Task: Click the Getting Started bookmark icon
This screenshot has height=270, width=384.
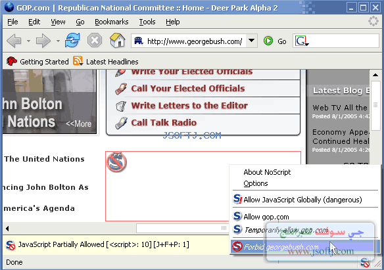Action: [11, 61]
